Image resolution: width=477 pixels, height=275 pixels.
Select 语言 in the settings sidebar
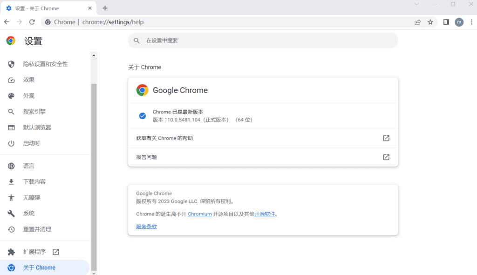pyautogui.click(x=28, y=166)
